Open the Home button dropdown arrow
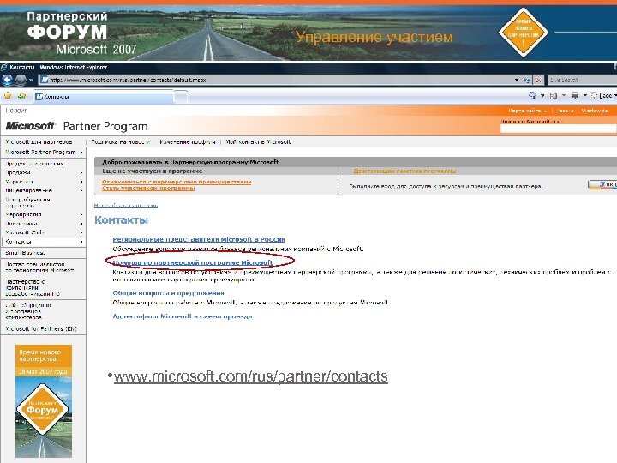The height and width of the screenshot is (463, 617). pos(542,96)
